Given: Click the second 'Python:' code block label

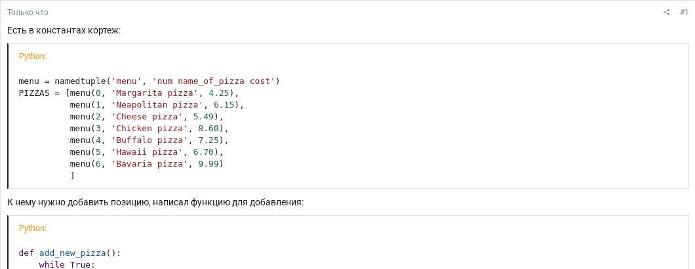Looking at the screenshot, I should pos(33,228).
